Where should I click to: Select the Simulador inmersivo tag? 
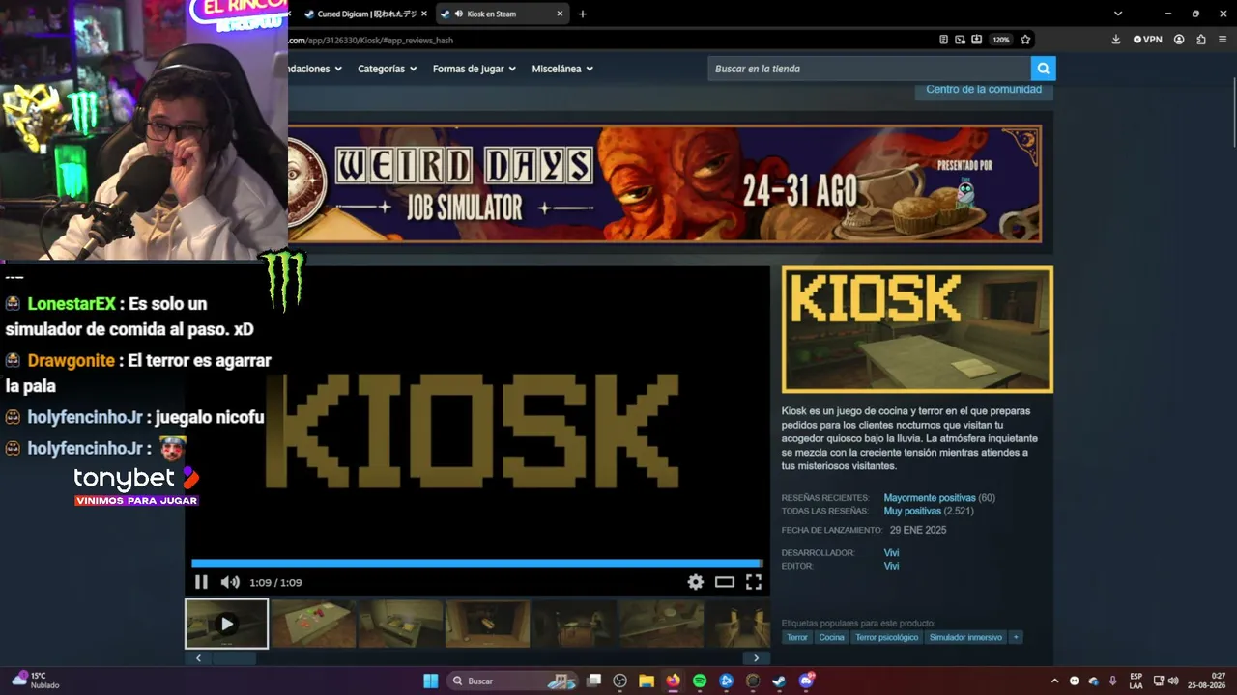pyautogui.click(x=966, y=637)
